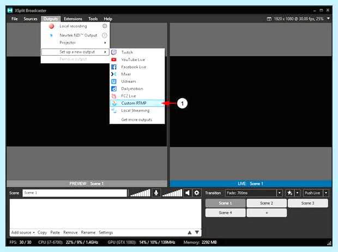Click the Custom RTMP icon
This screenshot has width=338, height=252.
(114, 103)
